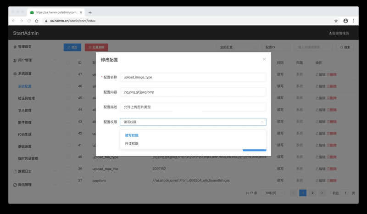Image resolution: width=367 pixels, height=214 pixels.
Task: Click the 配置名称 input field
Action: tap(193, 77)
